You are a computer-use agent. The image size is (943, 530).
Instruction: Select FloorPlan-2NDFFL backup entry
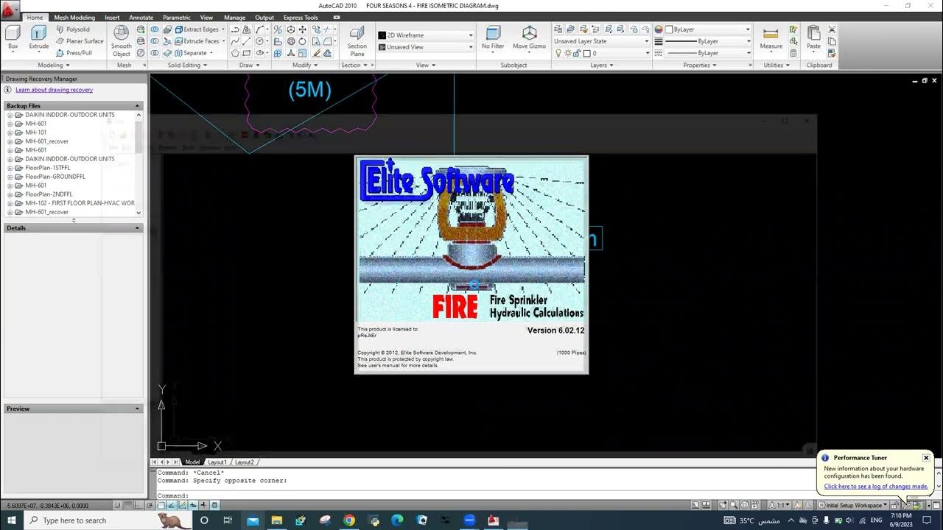pos(49,194)
